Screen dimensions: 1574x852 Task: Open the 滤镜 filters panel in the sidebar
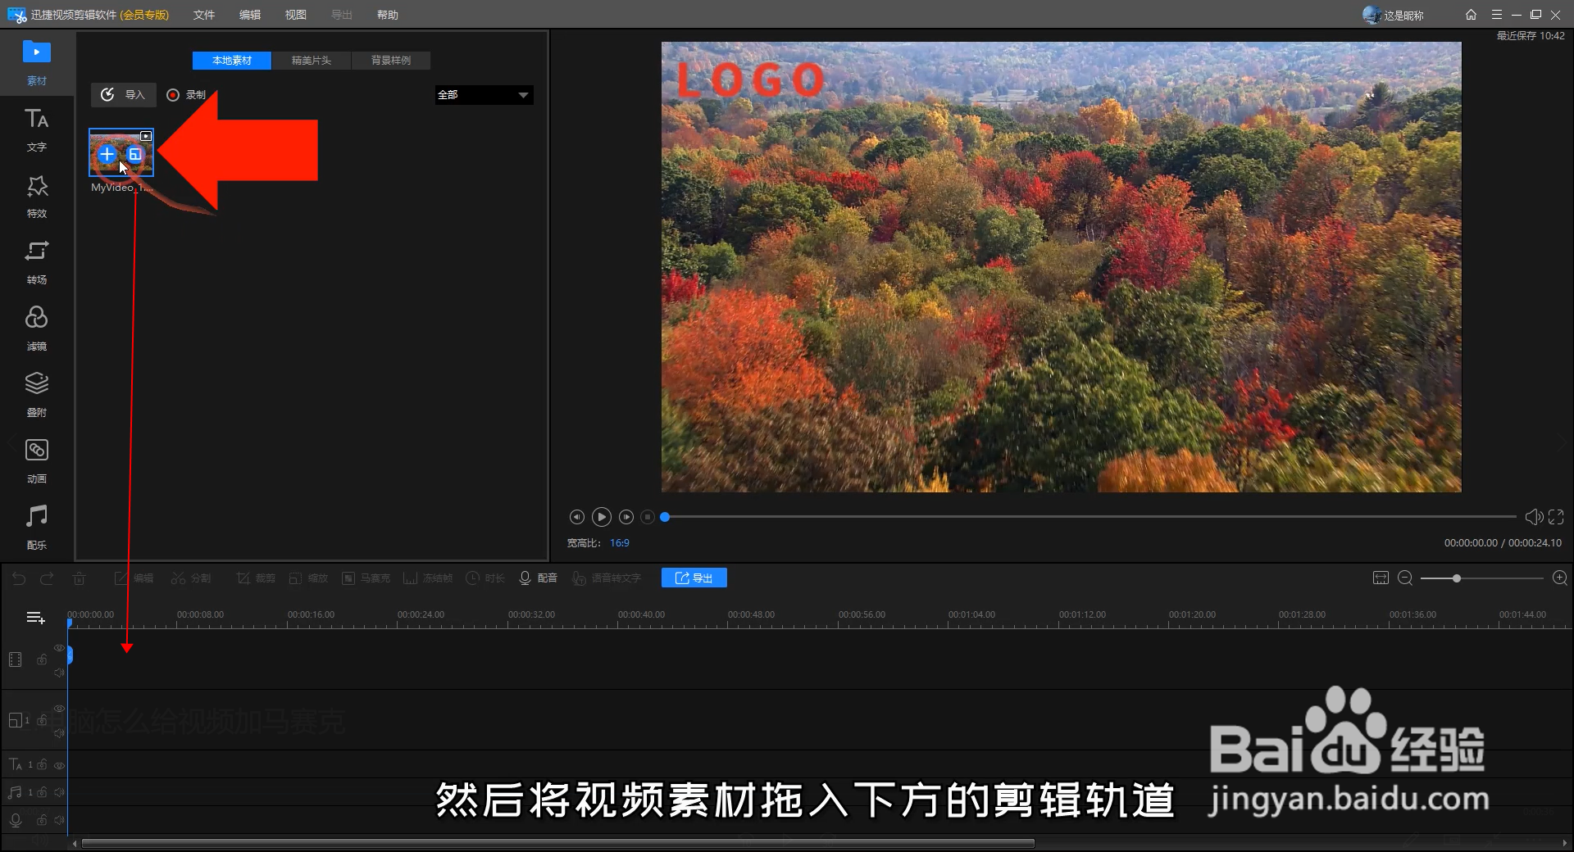click(36, 329)
